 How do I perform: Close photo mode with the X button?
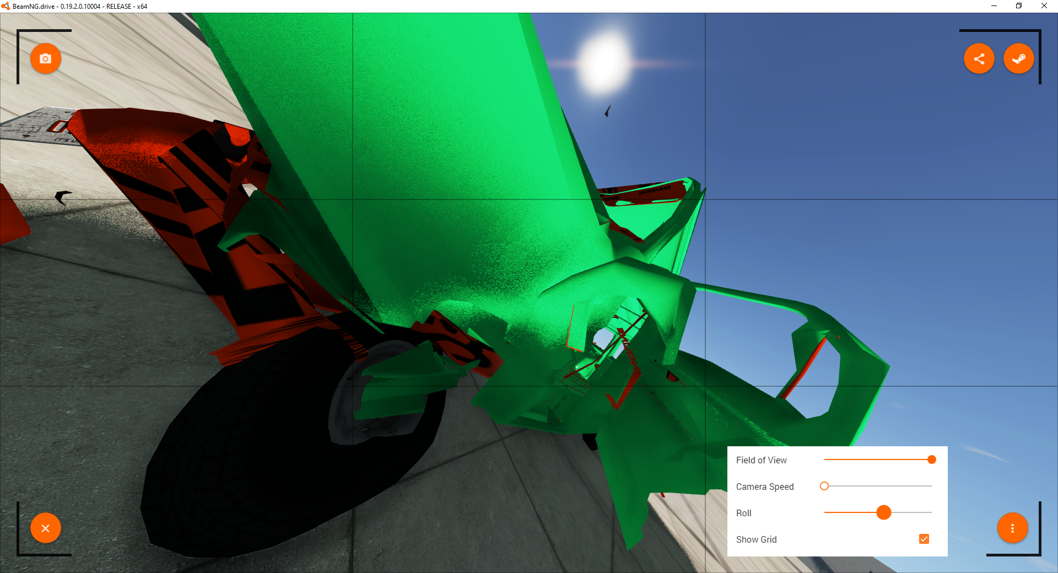(46, 528)
